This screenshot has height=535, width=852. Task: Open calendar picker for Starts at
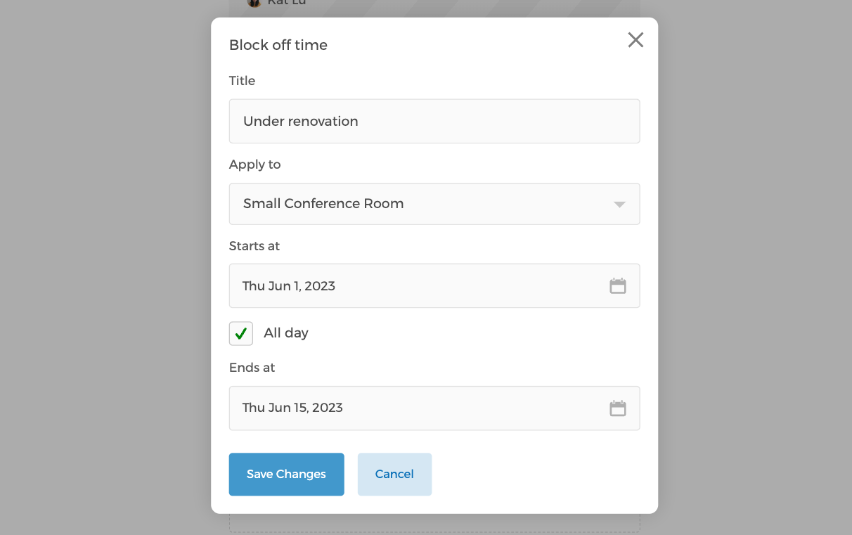(x=617, y=286)
